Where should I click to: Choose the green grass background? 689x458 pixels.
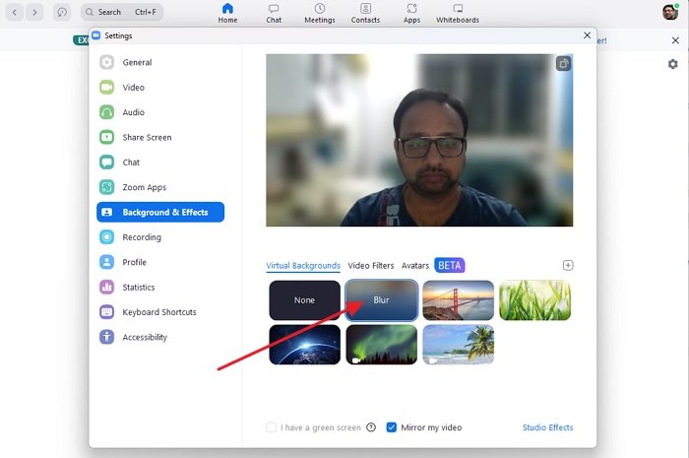coord(534,300)
